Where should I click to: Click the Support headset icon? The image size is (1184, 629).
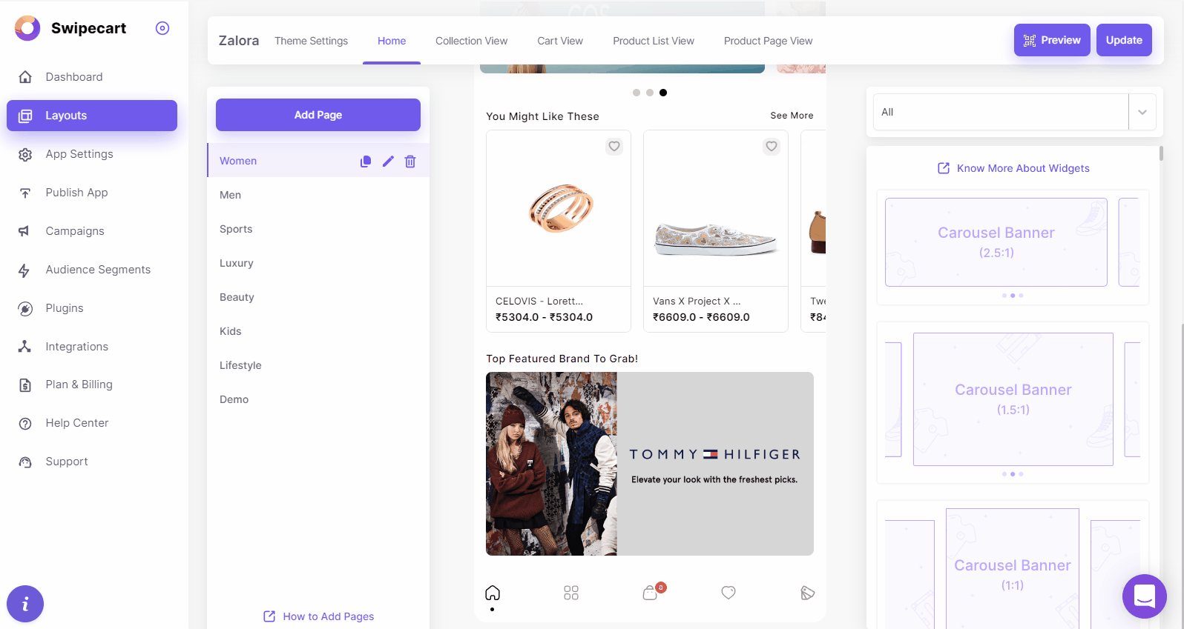[25, 462]
